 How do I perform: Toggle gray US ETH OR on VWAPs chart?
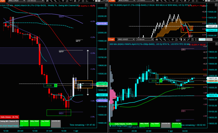(x=166, y=125)
